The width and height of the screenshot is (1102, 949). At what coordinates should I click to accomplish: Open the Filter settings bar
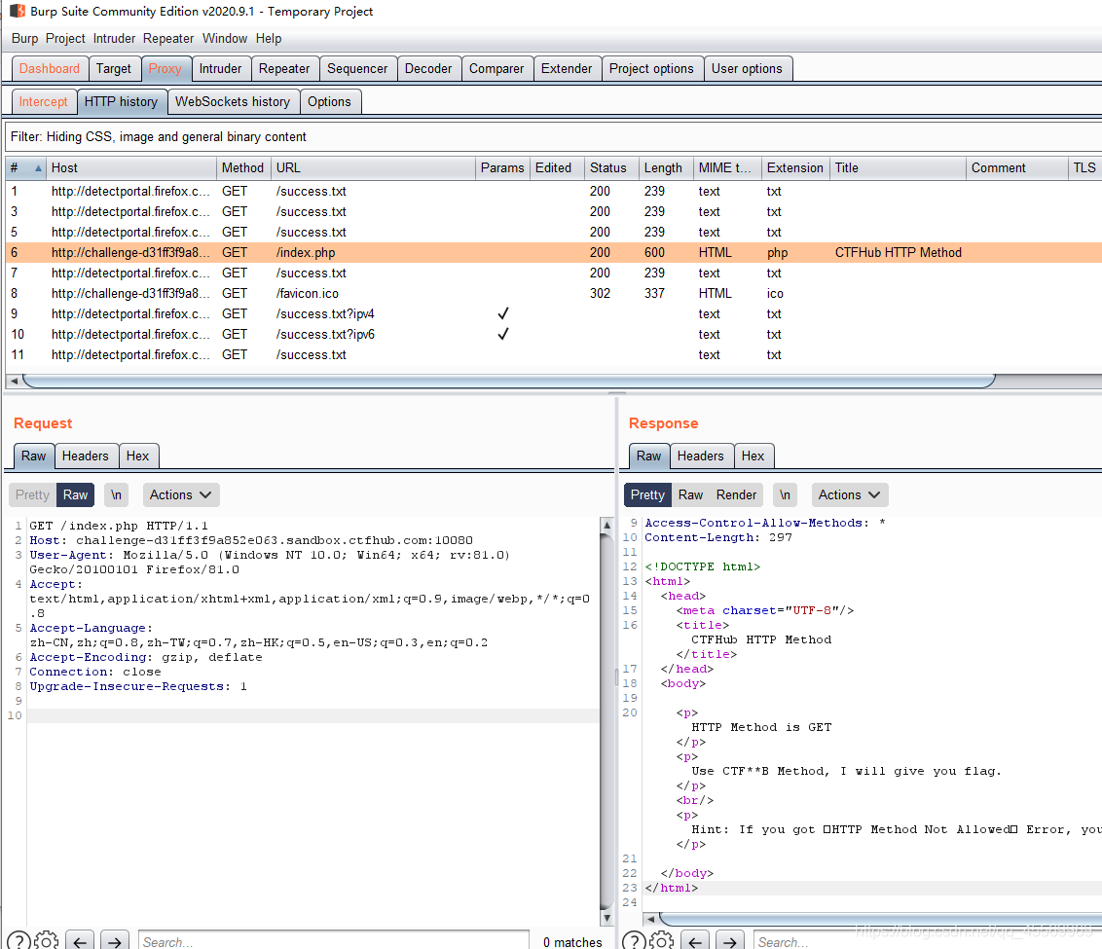pyautogui.click(x=552, y=136)
